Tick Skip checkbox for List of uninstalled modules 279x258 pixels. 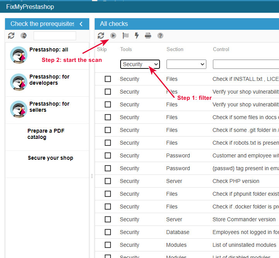(108, 245)
